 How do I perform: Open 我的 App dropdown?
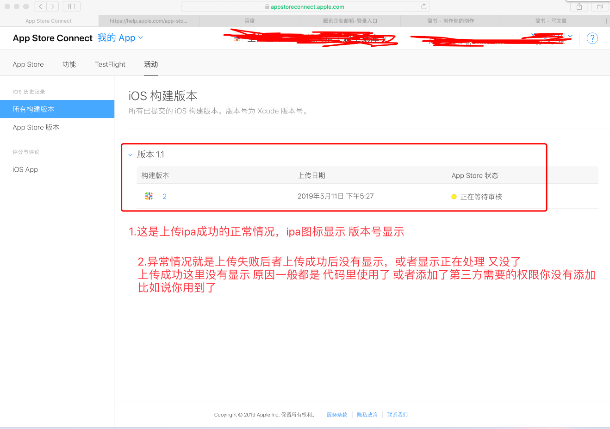(x=120, y=38)
